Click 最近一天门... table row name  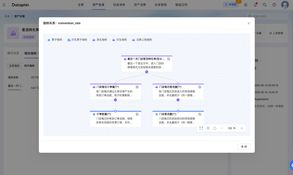16,86
